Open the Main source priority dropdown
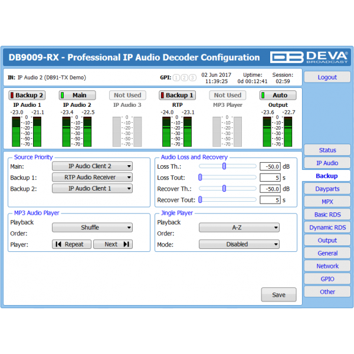Image resolution: width=354 pixels, height=354 pixels. click(x=93, y=166)
